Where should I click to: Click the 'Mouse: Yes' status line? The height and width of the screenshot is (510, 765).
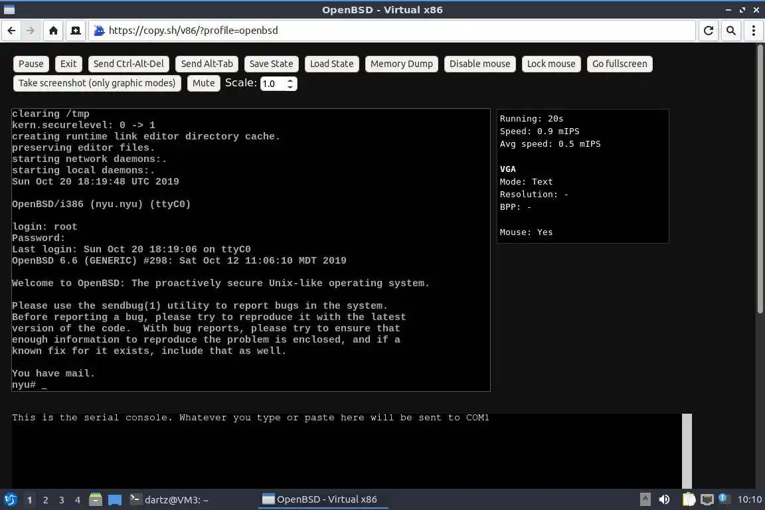click(x=526, y=232)
